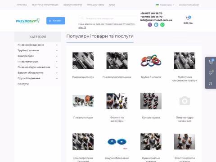The image size is (216, 162).
Task: Expand the Компресори category chevron
Action: pos(57,56)
